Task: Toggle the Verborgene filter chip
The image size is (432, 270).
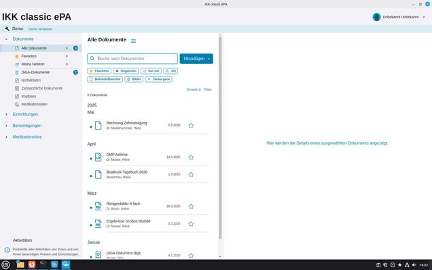Action: point(159,79)
